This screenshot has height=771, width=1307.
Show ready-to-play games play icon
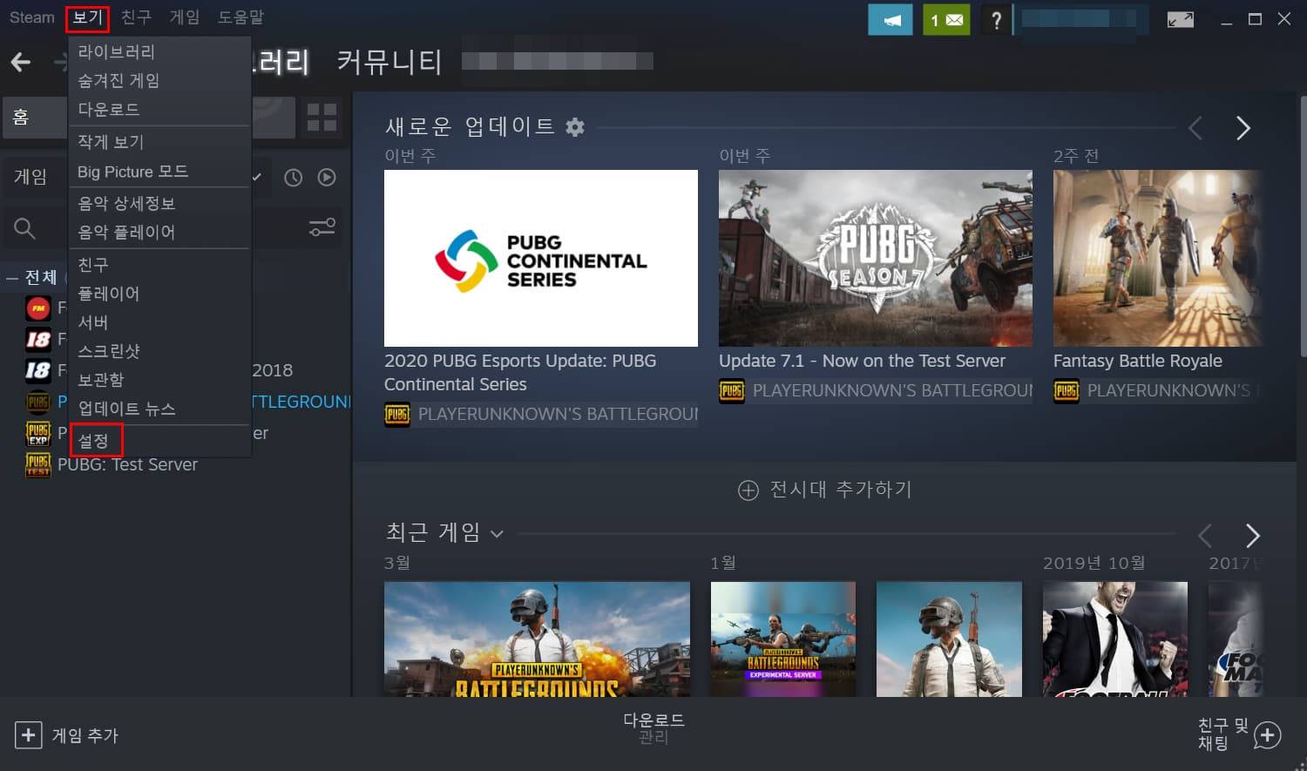pyautogui.click(x=327, y=178)
